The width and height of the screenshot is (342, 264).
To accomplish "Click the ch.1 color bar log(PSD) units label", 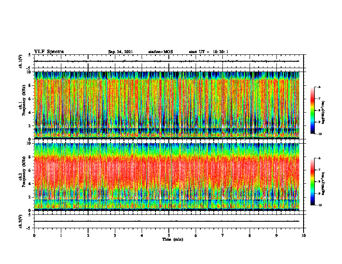I will tap(323, 112).
